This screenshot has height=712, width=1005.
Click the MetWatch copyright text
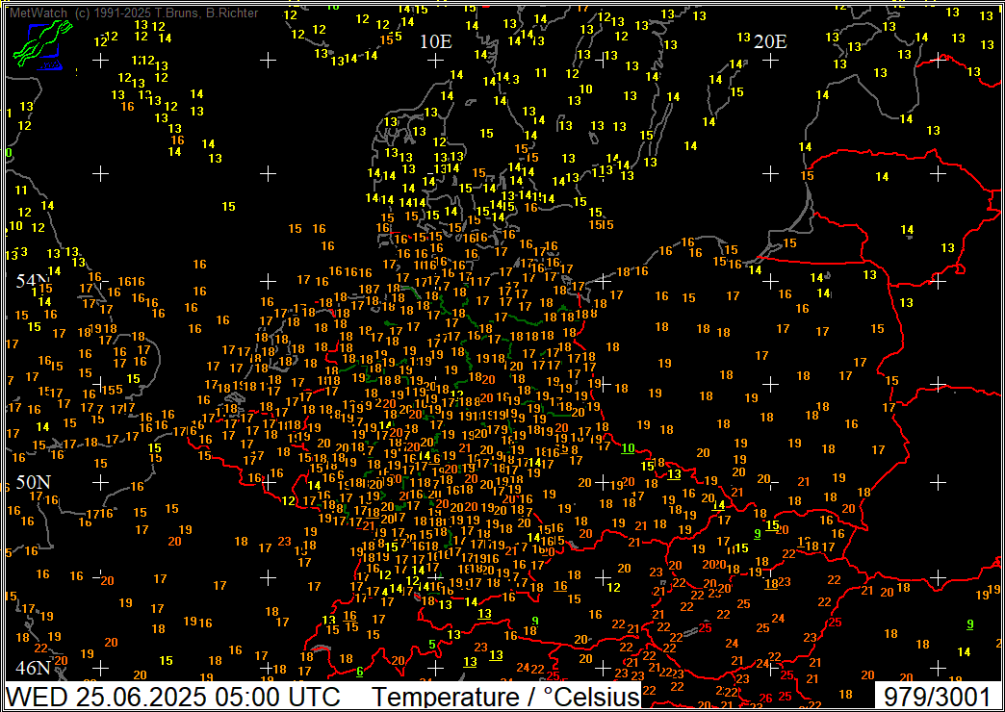(135, 13)
